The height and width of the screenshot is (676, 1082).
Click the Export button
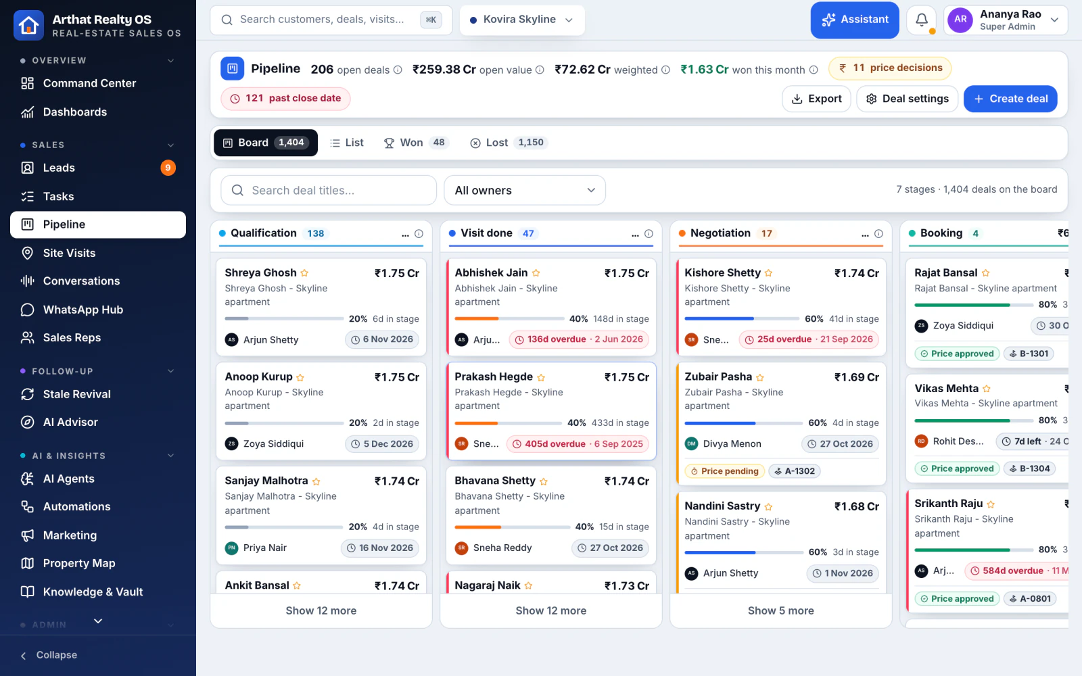click(x=816, y=99)
